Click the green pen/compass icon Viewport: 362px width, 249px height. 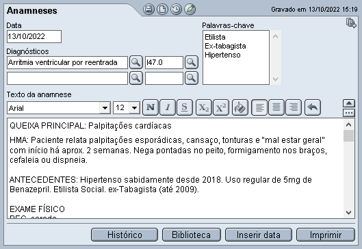tap(190, 10)
